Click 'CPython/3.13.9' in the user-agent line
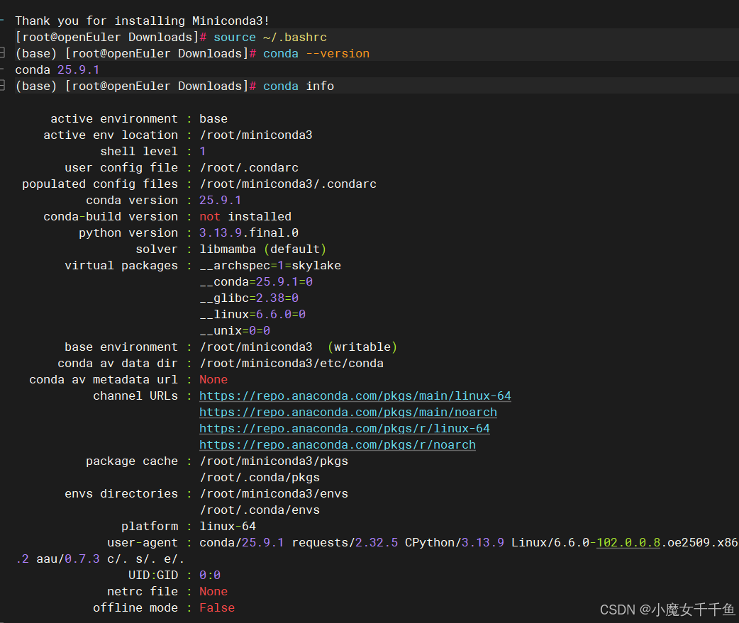The width and height of the screenshot is (739, 623). pyautogui.click(x=455, y=542)
